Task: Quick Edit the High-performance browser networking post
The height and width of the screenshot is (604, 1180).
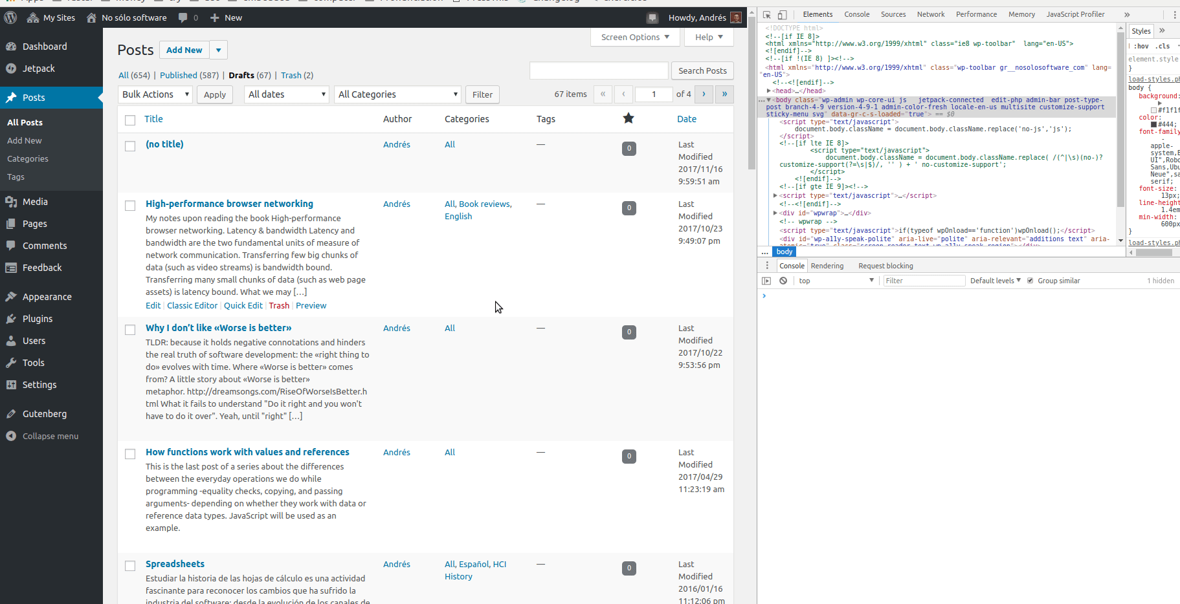Action: (x=243, y=305)
